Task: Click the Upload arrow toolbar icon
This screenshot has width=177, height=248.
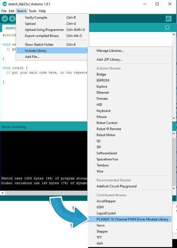Action: 12,19
